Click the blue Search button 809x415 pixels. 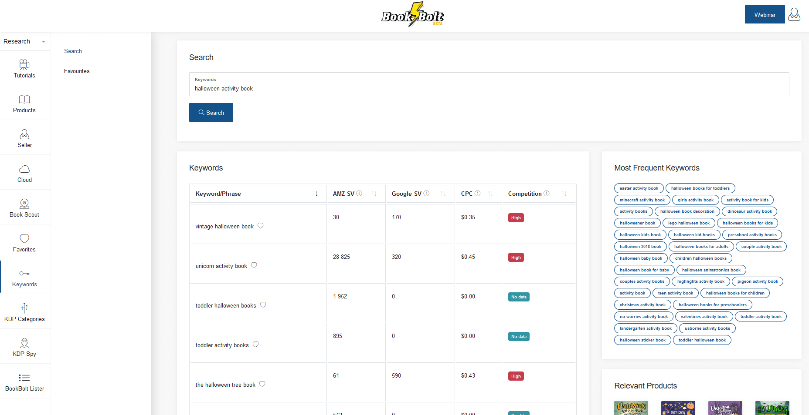211,112
